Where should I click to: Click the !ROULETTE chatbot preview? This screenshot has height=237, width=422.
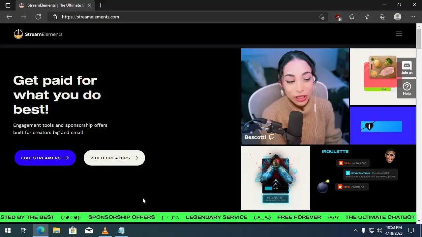click(x=364, y=178)
